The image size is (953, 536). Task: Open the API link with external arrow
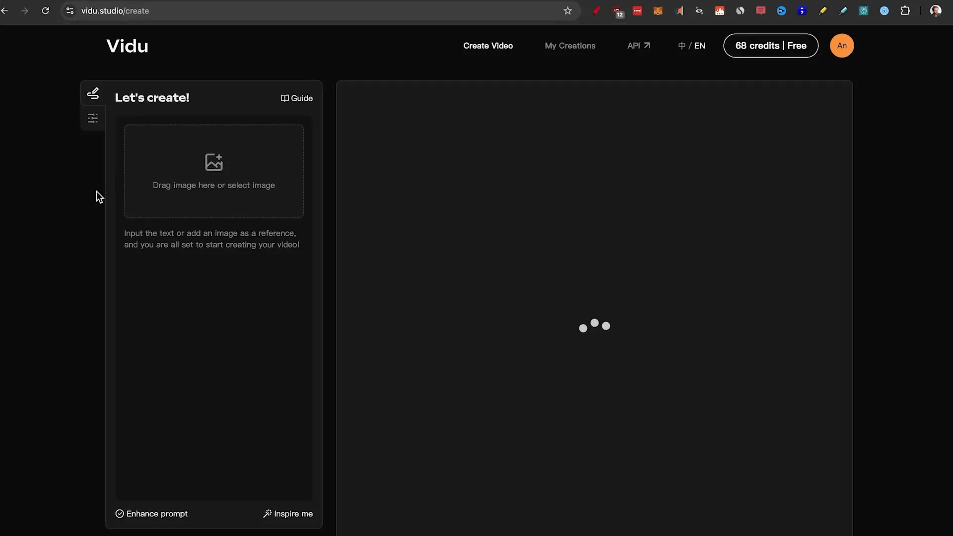639,45
